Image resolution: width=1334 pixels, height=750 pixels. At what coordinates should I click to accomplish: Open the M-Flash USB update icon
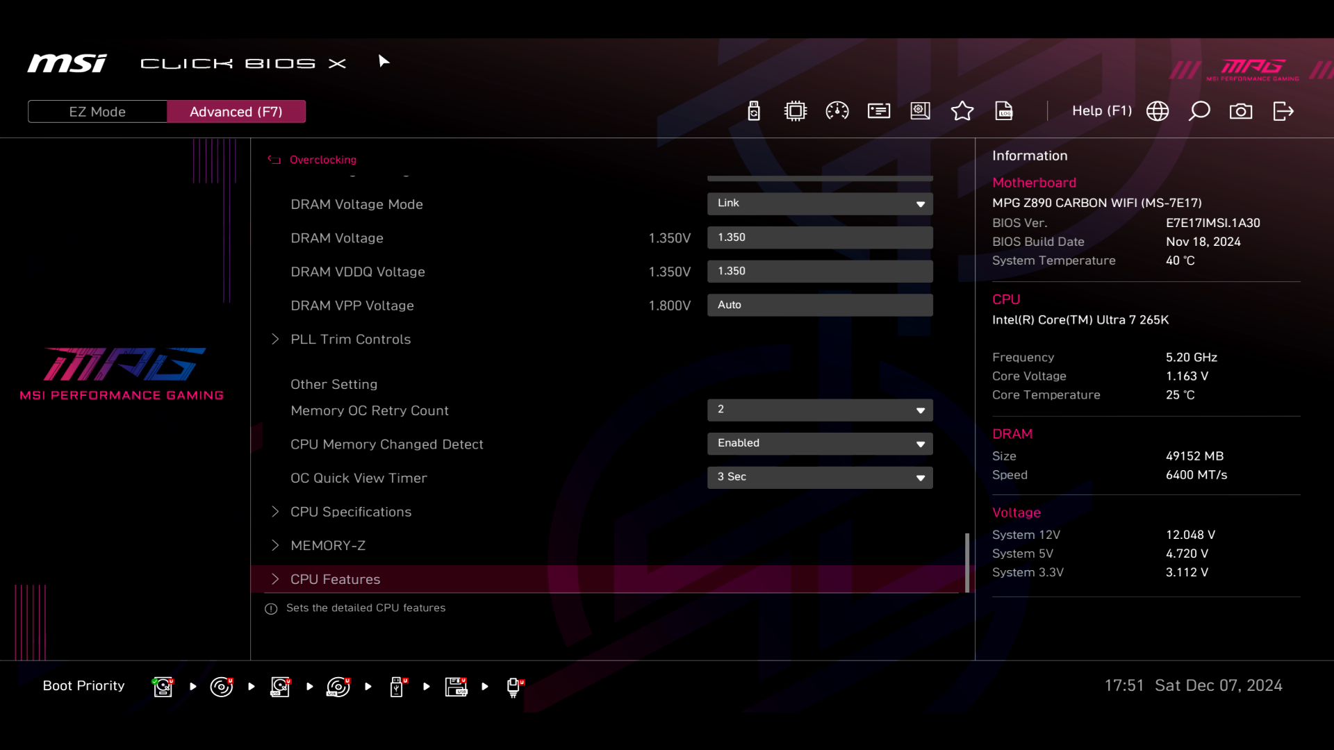click(x=754, y=111)
